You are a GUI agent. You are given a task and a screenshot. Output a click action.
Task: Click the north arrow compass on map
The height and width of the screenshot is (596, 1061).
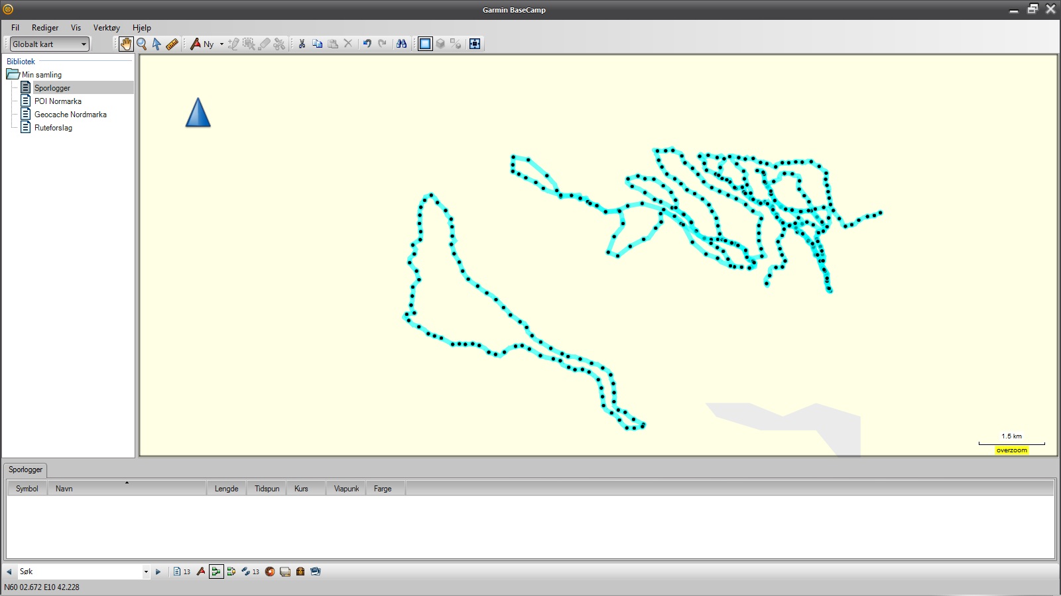(198, 113)
